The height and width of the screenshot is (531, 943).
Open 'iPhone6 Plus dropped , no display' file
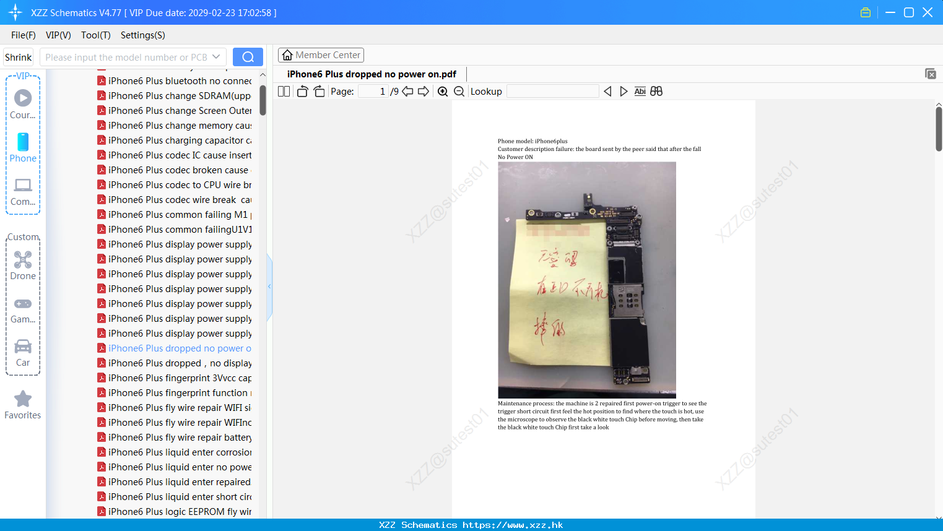(175, 363)
